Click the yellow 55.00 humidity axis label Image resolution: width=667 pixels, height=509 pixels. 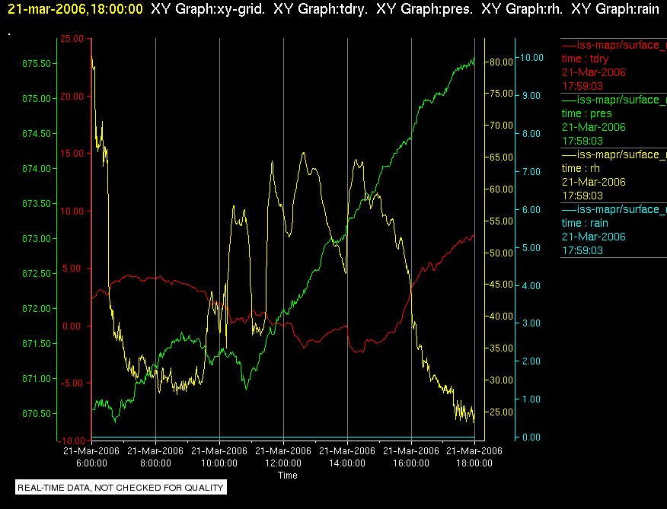pos(502,221)
